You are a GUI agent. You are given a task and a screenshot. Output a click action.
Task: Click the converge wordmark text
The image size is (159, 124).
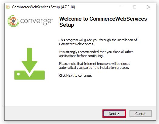(x=36, y=21)
